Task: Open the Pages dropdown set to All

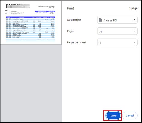Action: 117,31
